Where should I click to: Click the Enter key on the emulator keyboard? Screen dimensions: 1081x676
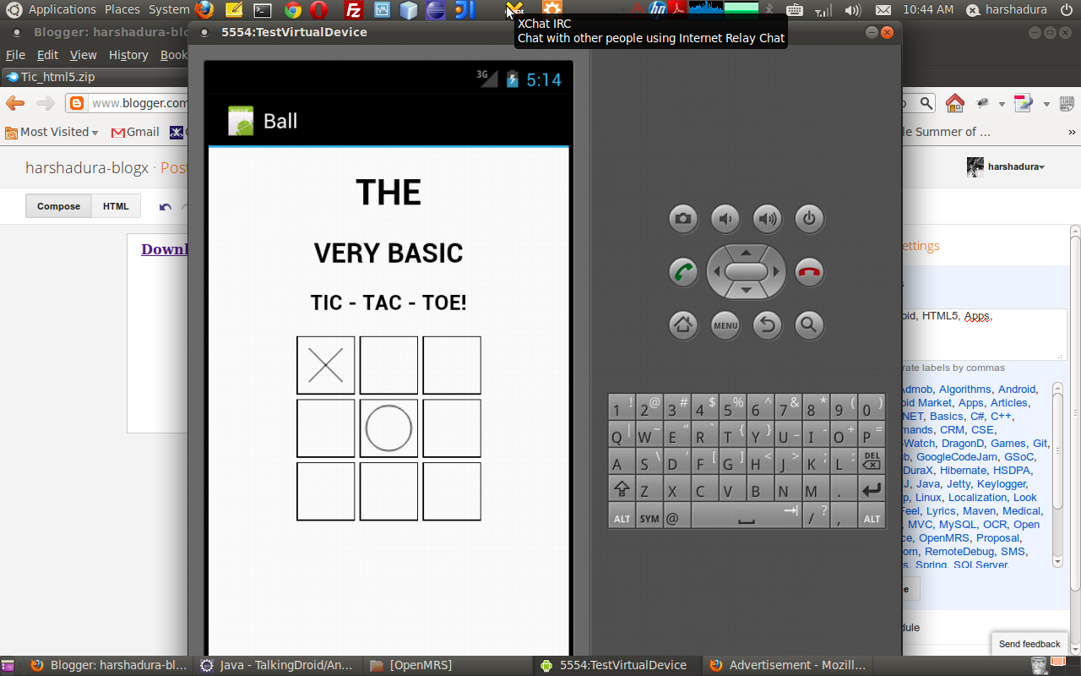872,489
